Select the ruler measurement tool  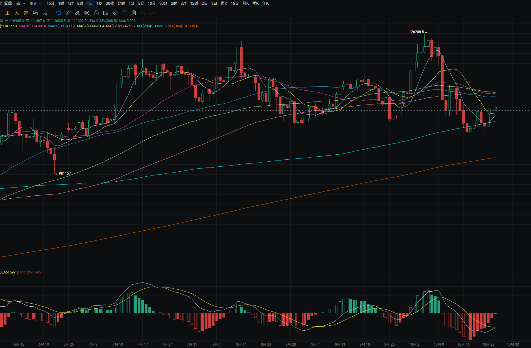tap(68, 13)
